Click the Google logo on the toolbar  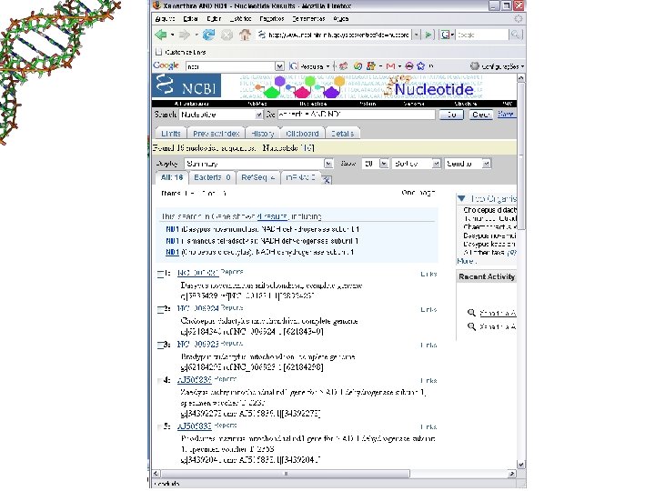pyautogui.click(x=166, y=65)
